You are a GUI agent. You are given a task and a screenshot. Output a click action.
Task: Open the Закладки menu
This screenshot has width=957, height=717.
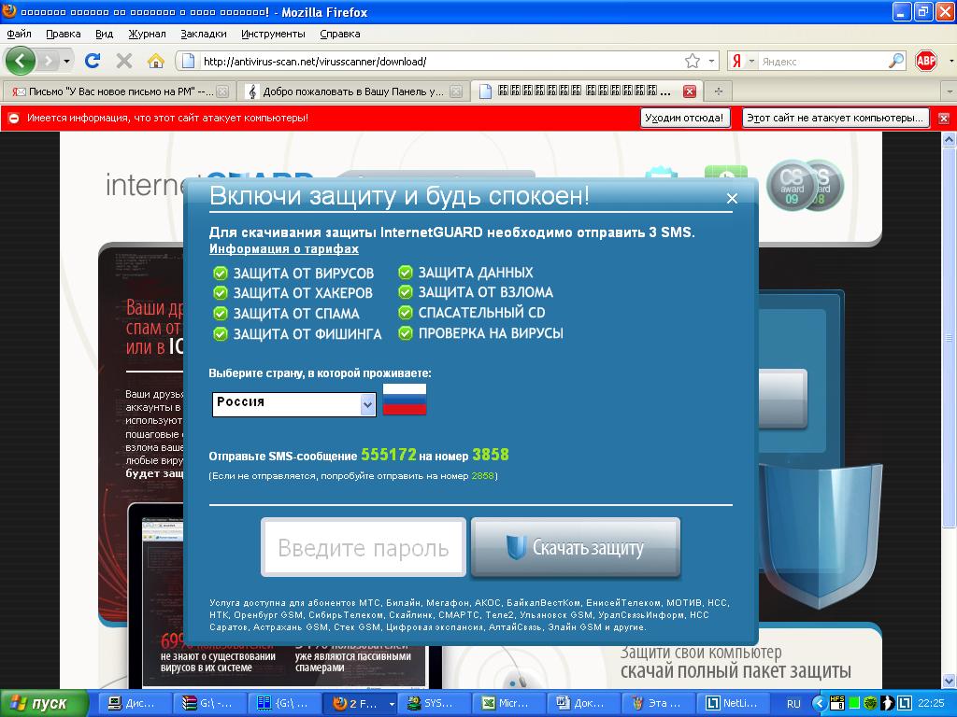pyautogui.click(x=204, y=35)
